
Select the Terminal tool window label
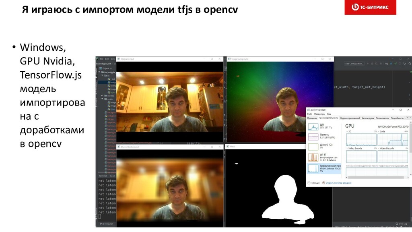click(103, 176)
